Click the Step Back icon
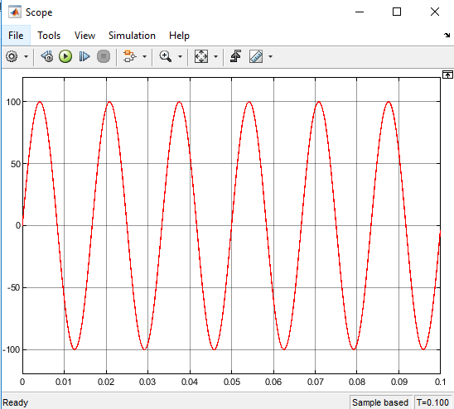The image size is (454, 409). coord(47,56)
